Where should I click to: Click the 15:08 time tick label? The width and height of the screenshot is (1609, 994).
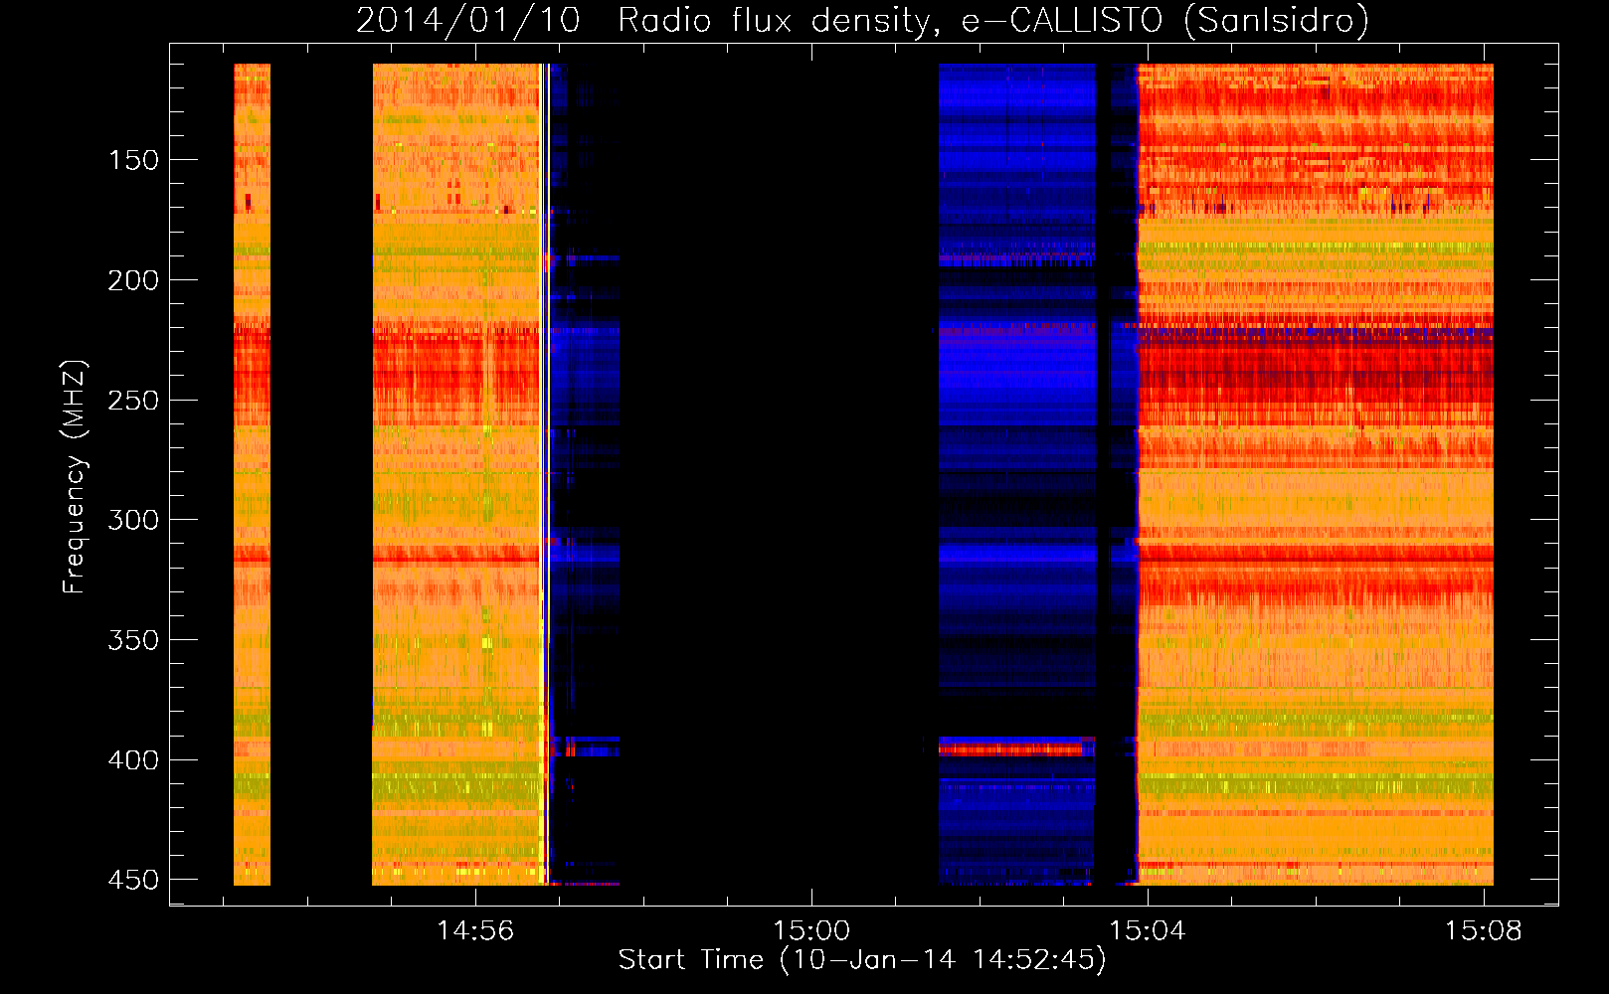coord(1484,930)
